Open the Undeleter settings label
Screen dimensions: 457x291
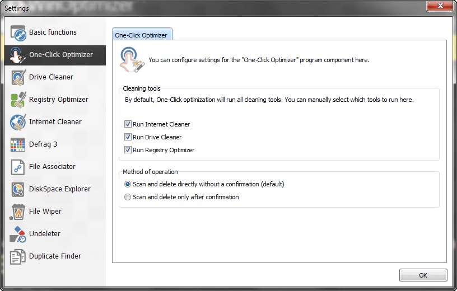45,234
